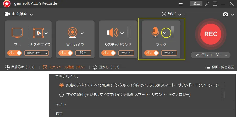Click the システムサウンド speaker icon
The width and height of the screenshot is (237, 117).
113,33
